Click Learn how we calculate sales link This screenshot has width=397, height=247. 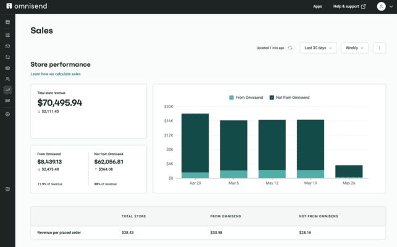[56, 74]
